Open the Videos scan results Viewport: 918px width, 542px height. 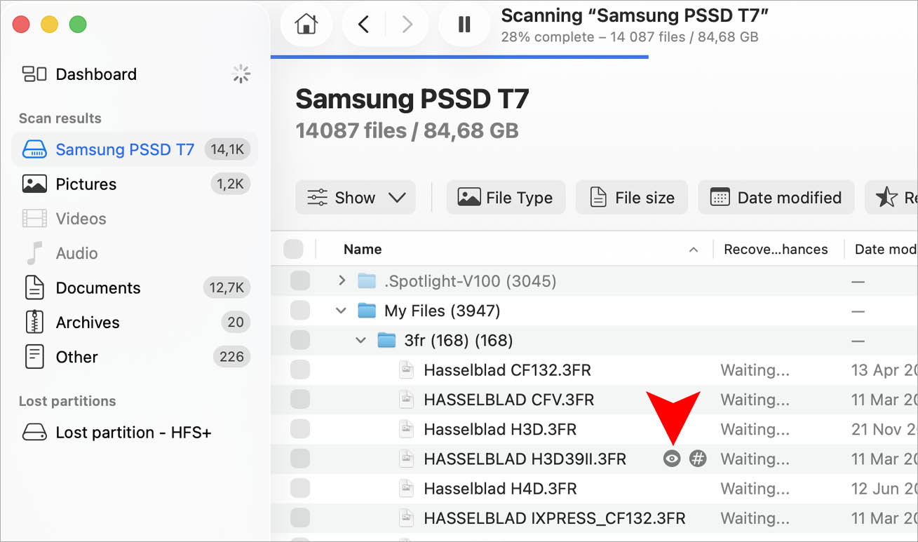82,218
